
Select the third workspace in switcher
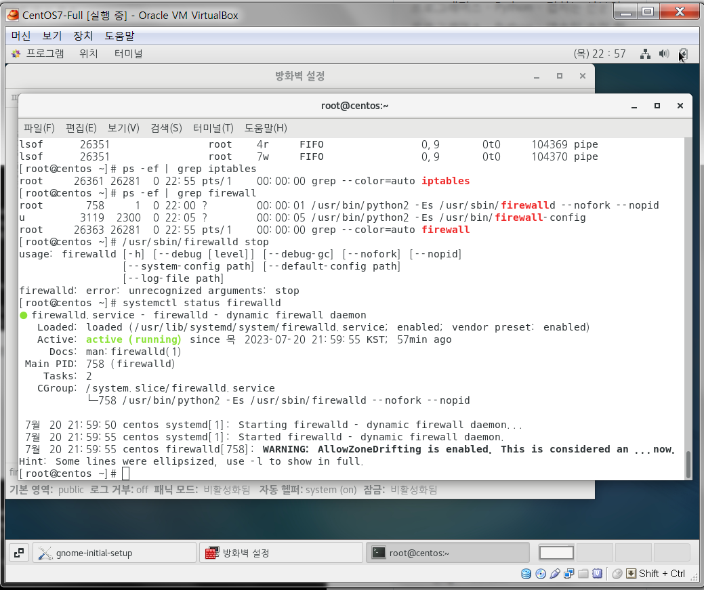pyautogui.click(x=633, y=553)
